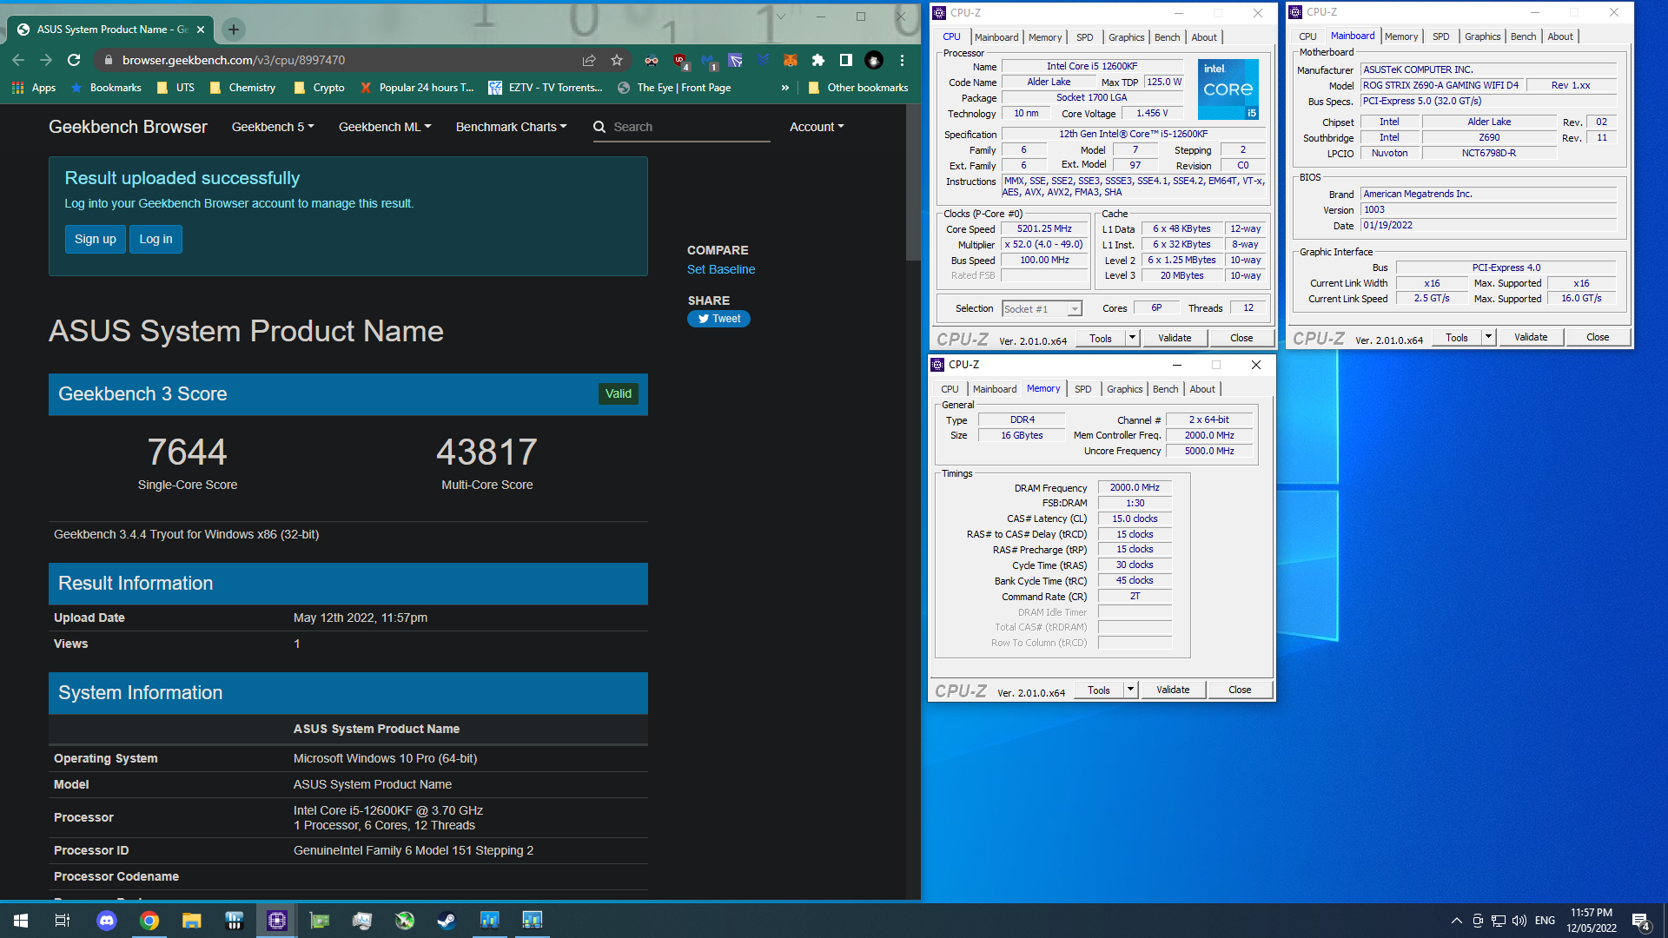This screenshot has width=1668, height=938.
Task: Open CPU tab in right CPU-Z window
Action: 1307,36
